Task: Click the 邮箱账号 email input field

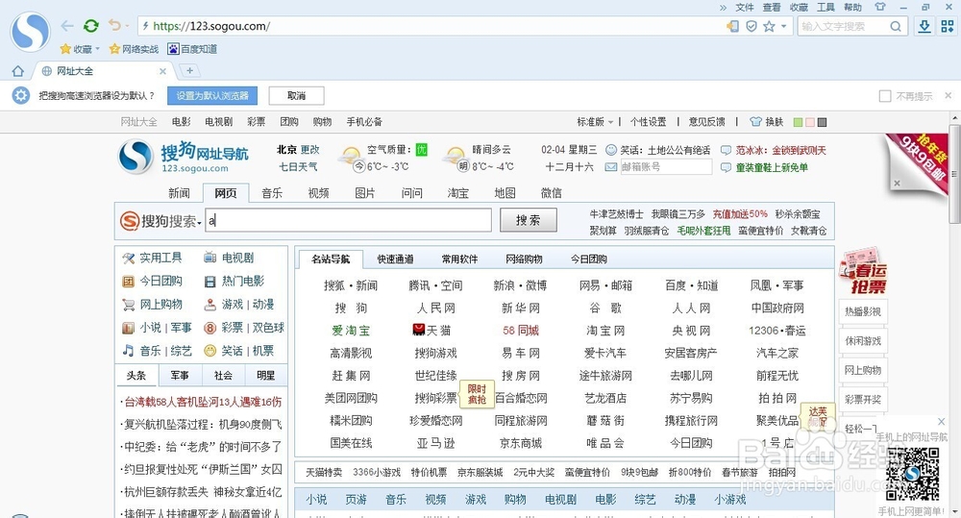Action: (666, 167)
